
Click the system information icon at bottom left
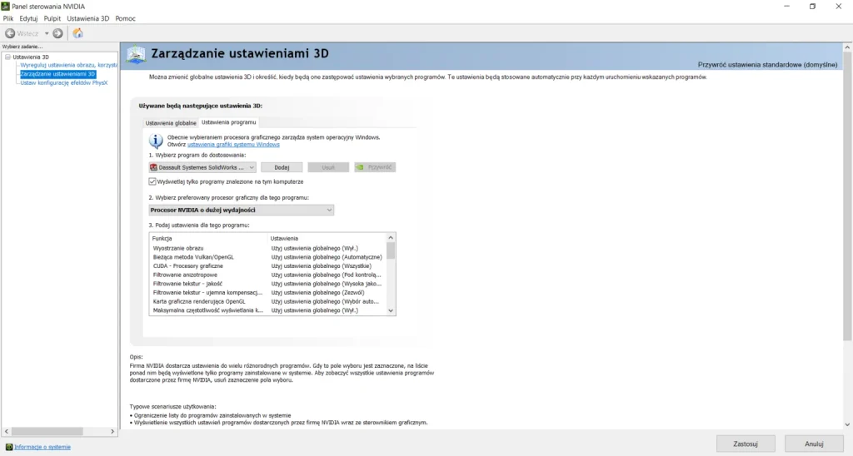tap(9, 447)
